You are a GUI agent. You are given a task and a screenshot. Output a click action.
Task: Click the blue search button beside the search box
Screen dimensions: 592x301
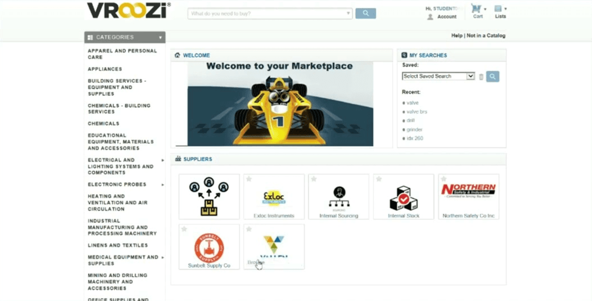365,14
